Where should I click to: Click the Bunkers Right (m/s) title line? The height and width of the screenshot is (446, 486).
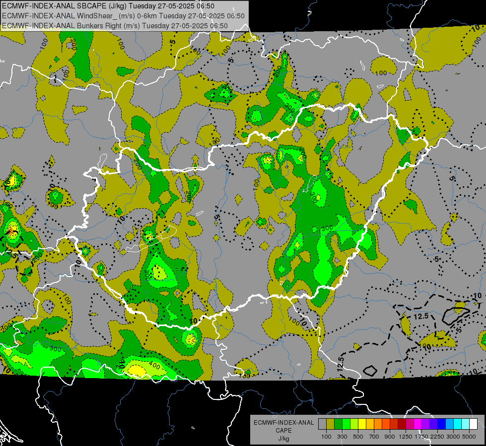click(x=115, y=26)
